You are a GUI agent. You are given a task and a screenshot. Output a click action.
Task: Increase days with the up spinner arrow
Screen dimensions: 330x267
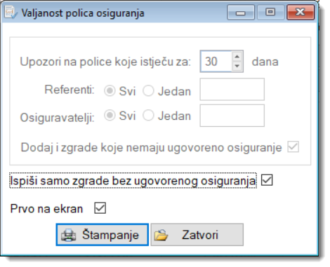237,56
